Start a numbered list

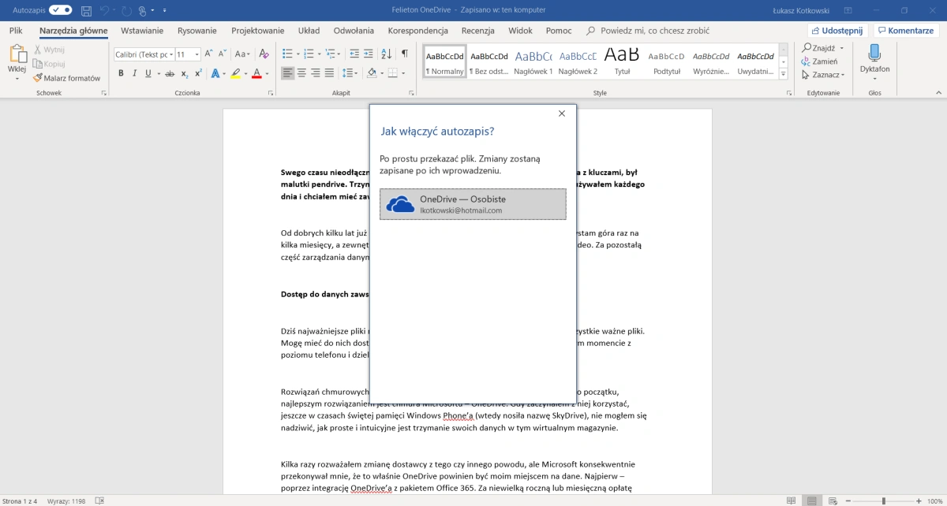[309, 54]
